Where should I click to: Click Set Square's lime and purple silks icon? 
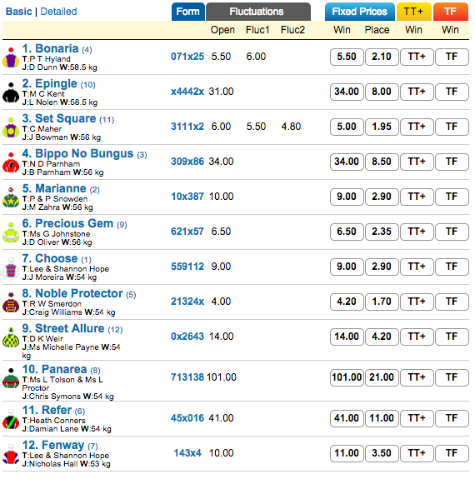[x=11, y=127]
